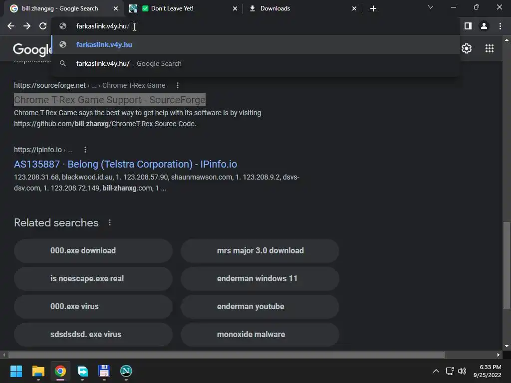Open the AS135887 Belong IPinfo.io result

point(125,164)
